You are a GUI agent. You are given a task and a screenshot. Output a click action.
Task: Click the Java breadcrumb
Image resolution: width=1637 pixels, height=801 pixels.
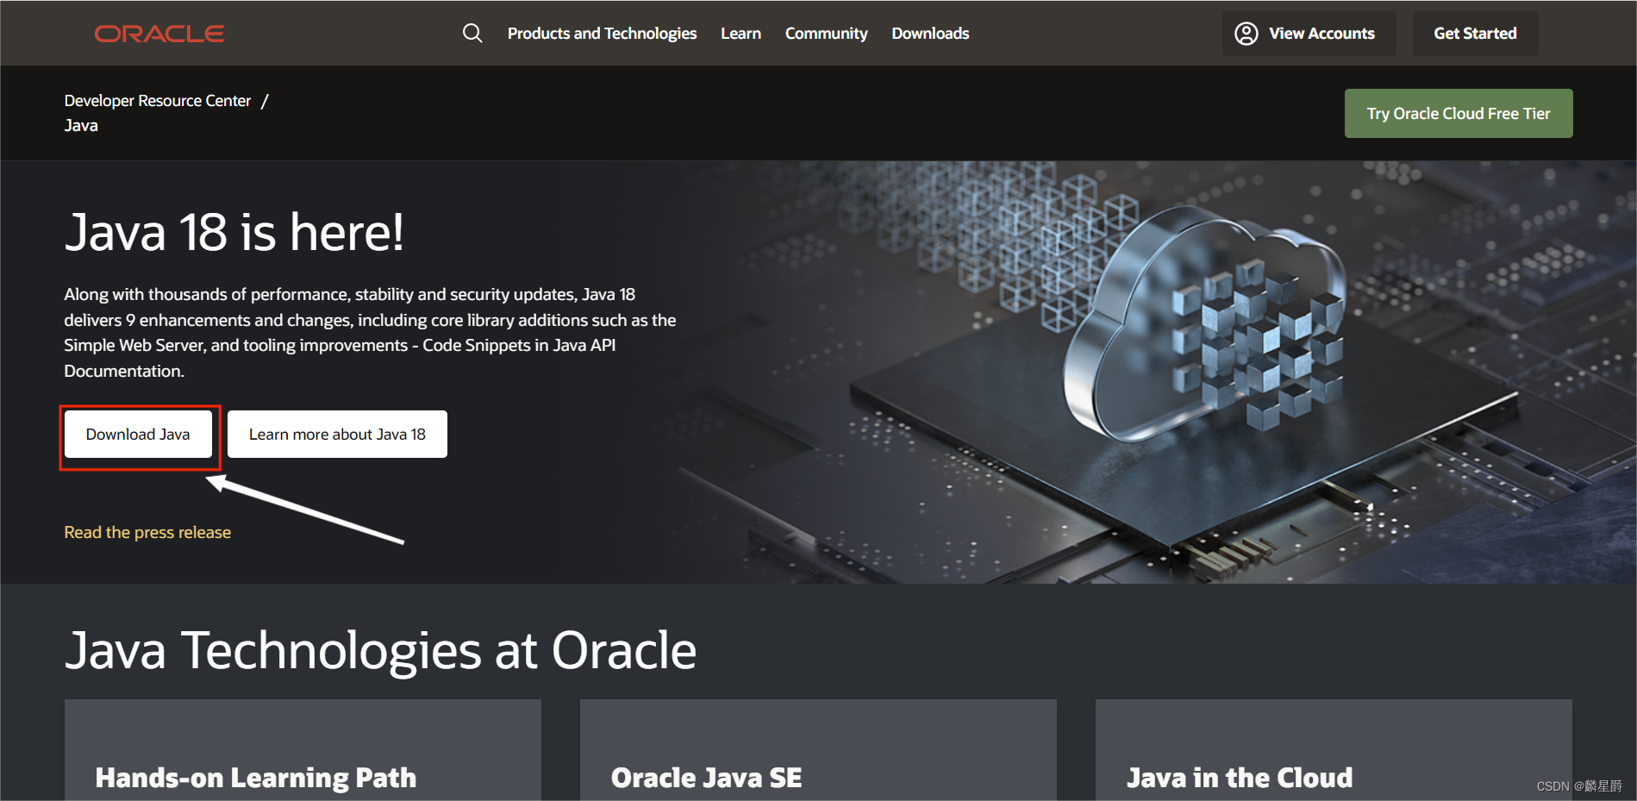[x=81, y=126]
